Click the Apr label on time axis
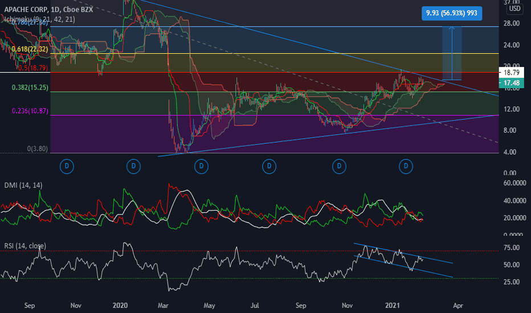 pos(458,306)
